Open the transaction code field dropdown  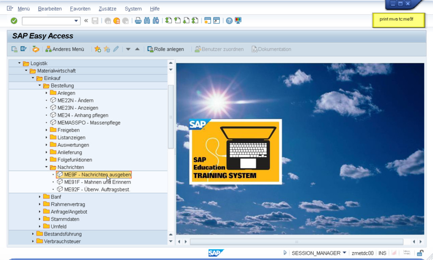coord(76,21)
